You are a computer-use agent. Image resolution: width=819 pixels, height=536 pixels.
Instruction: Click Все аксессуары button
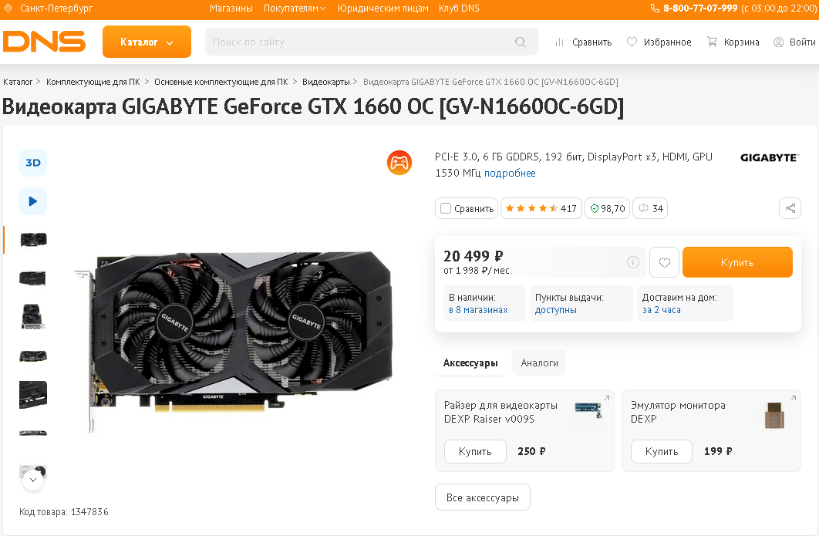click(483, 497)
